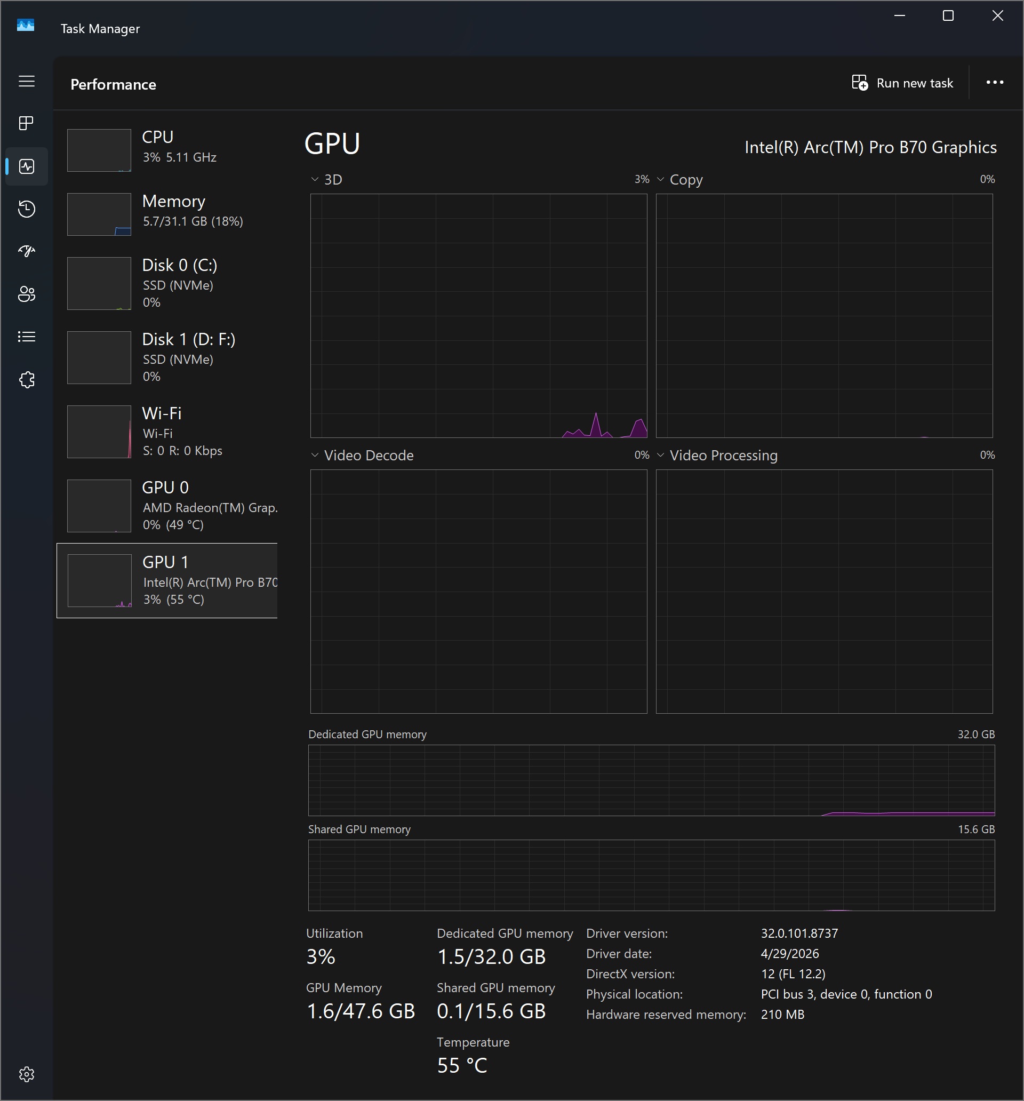
Task: Click the Memory mini graph thumbnail
Action: [99, 214]
